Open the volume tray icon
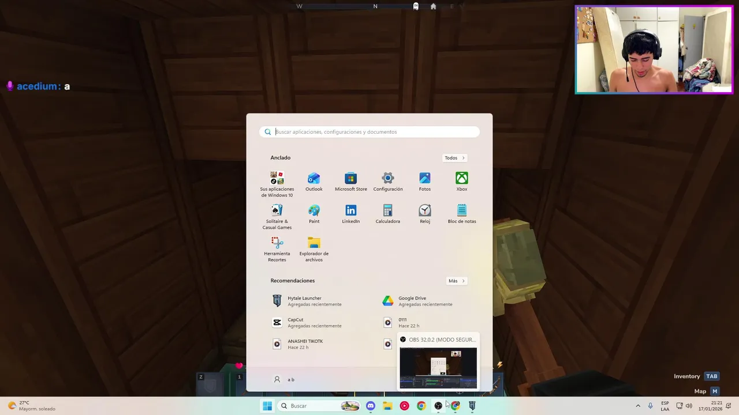 coord(689,406)
